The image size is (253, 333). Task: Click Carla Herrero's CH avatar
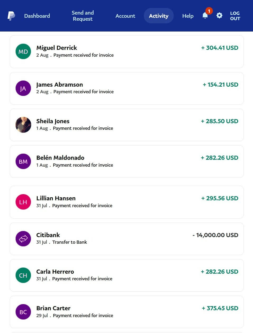point(23,275)
